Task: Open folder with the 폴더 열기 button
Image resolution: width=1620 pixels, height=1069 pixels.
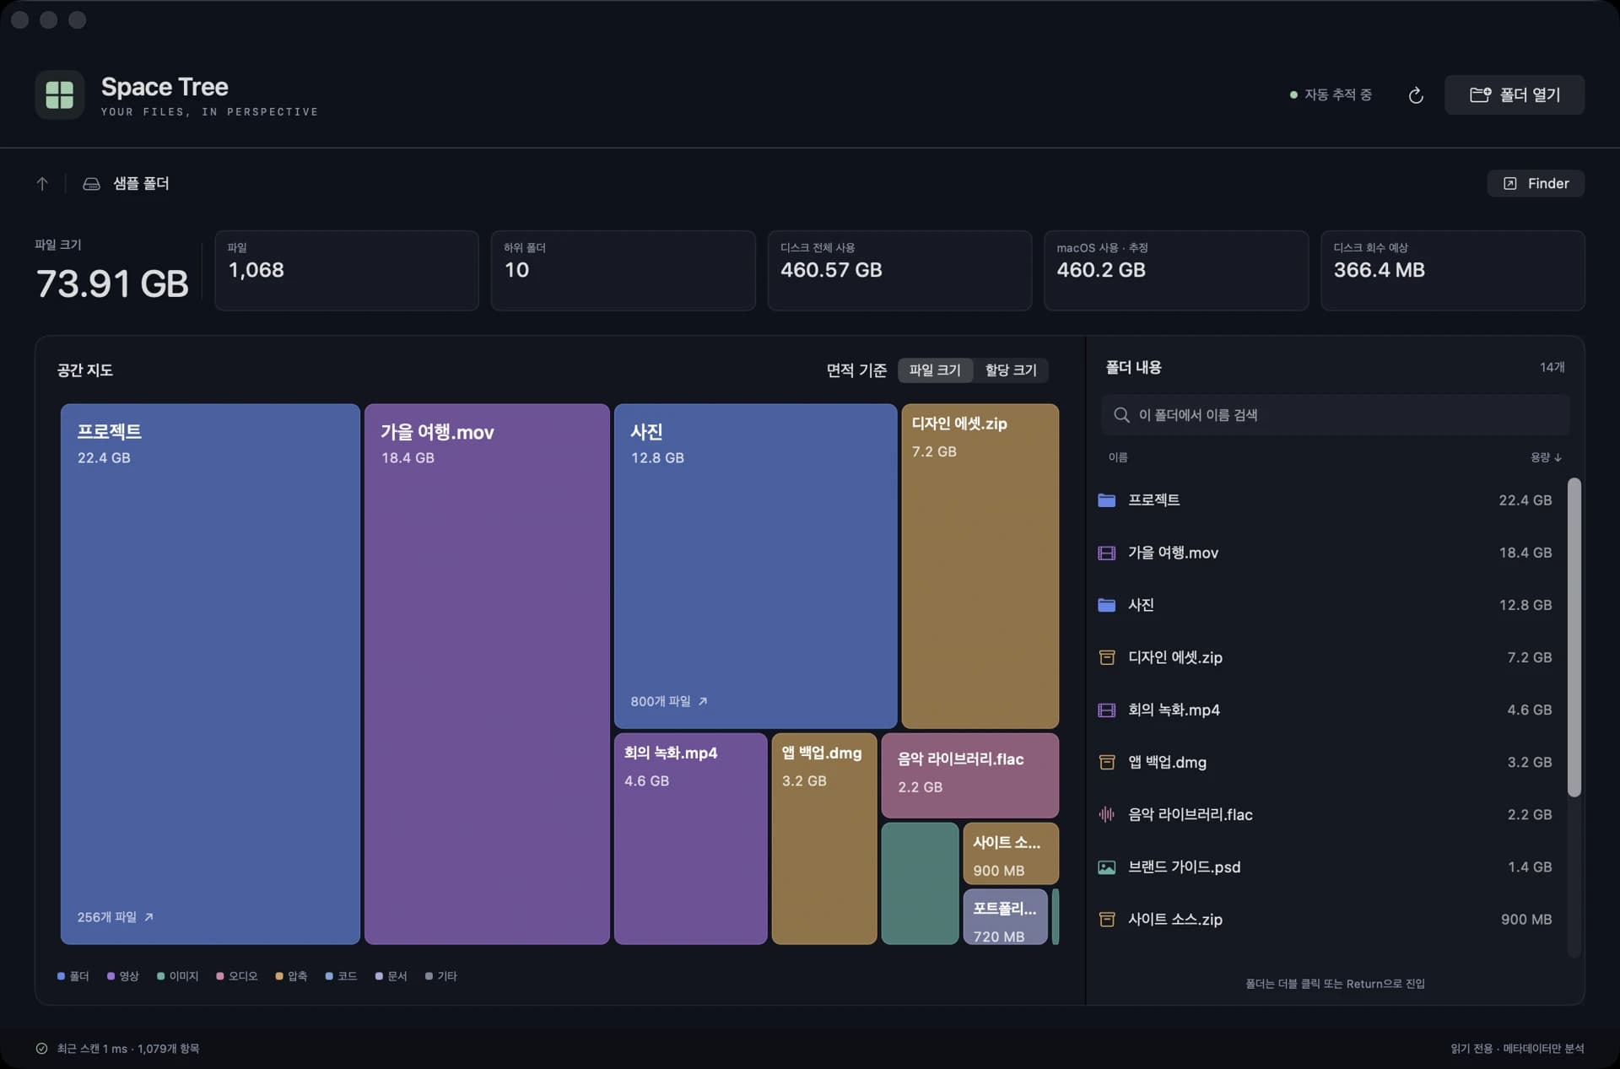Action: [x=1515, y=94]
